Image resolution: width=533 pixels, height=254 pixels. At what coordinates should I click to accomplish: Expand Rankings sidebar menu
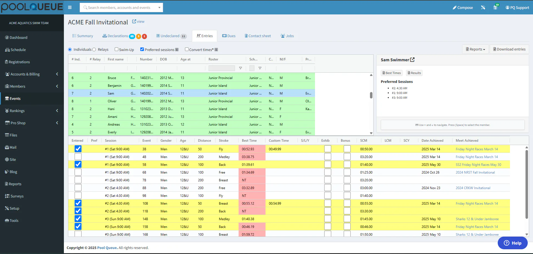point(32,111)
